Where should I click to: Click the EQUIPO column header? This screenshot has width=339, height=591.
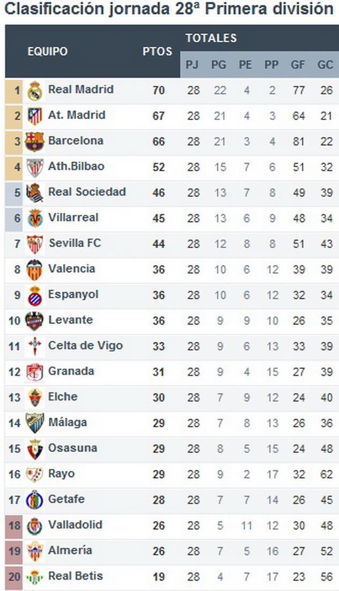tap(48, 51)
